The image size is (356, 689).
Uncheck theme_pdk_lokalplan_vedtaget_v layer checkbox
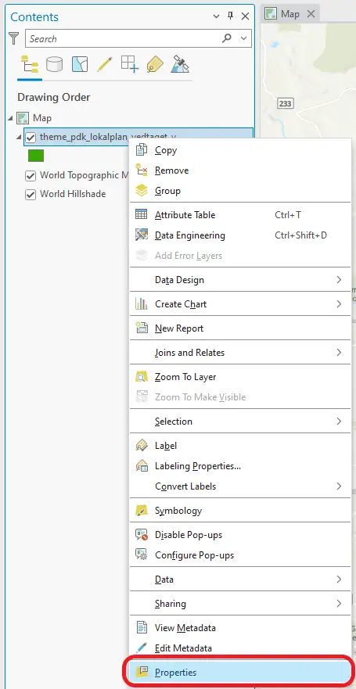point(31,137)
